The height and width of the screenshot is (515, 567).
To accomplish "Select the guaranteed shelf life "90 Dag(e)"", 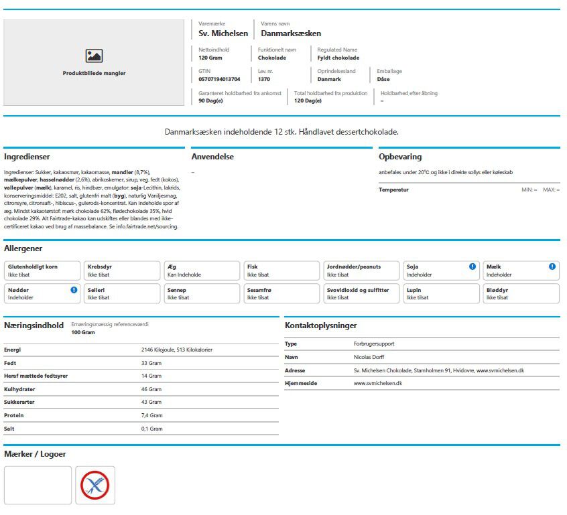I will (210, 101).
